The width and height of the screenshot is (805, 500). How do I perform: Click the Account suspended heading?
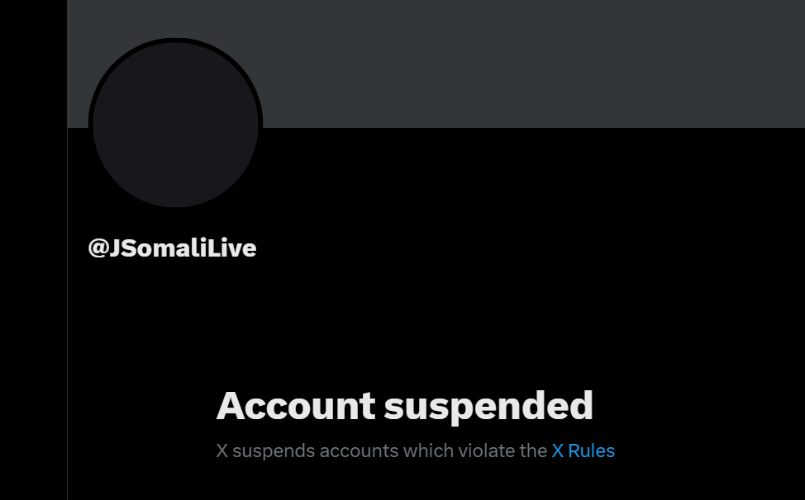coord(404,406)
